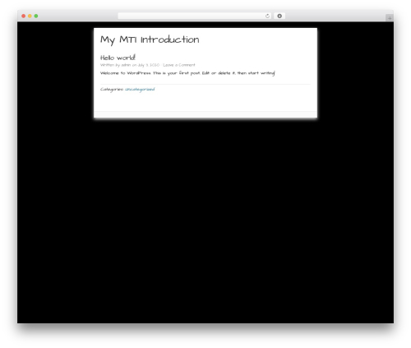Image resolution: width=411 pixels, height=348 pixels.
Task: Click the reload icon in address bar
Action: tap(267, 16)
